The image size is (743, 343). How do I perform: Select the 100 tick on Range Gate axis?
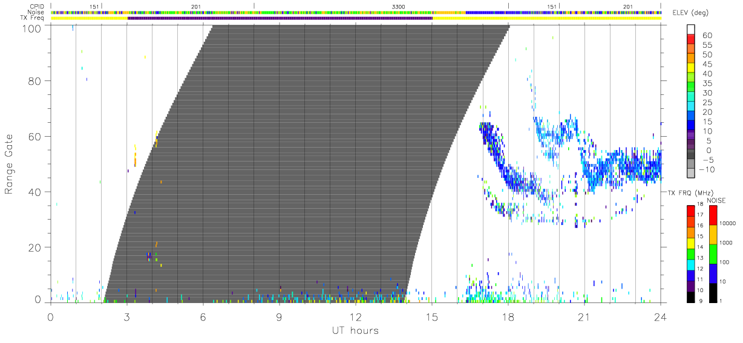(30, 28)
